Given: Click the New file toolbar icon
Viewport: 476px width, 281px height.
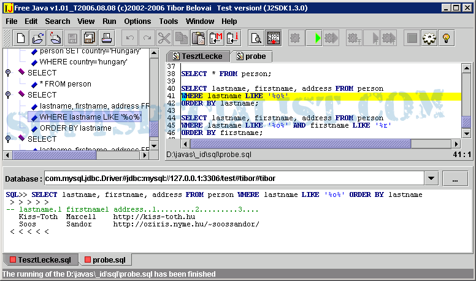Looking at the screenshot, I should (x=21, y=38).
